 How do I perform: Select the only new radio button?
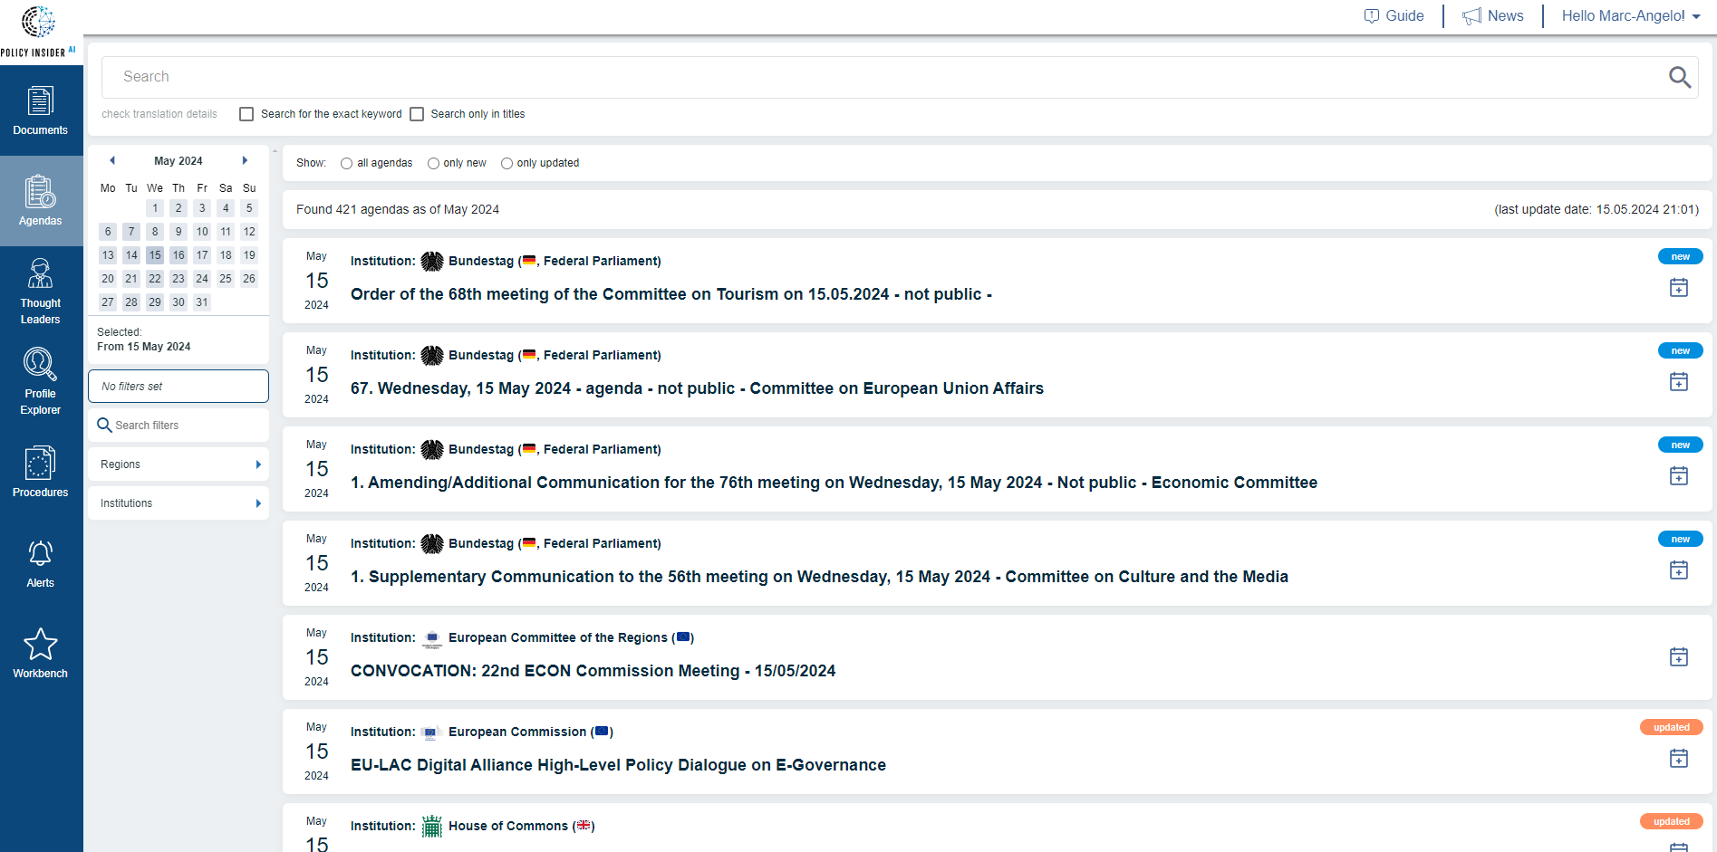pyautogui.click(x=433, y=164)
